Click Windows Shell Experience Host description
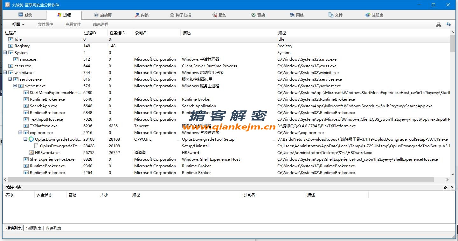 click(211, 159)
